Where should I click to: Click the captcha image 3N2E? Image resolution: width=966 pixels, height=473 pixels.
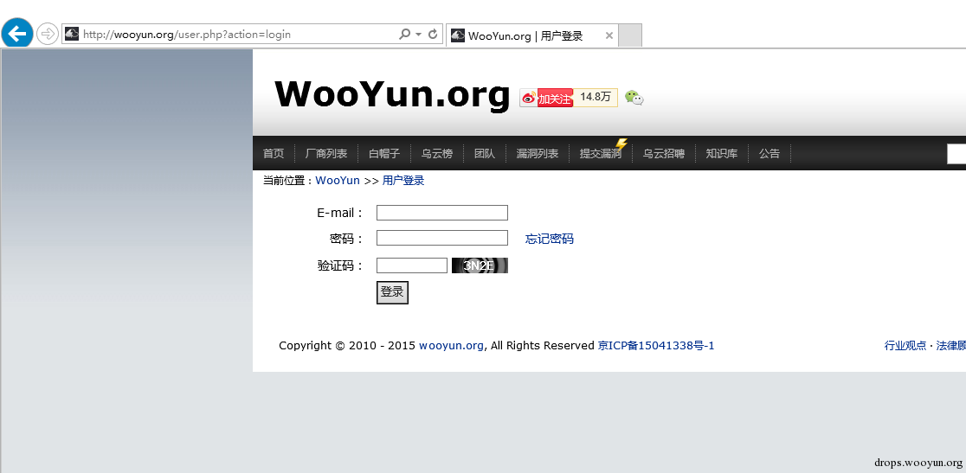[x=480, y=265]
